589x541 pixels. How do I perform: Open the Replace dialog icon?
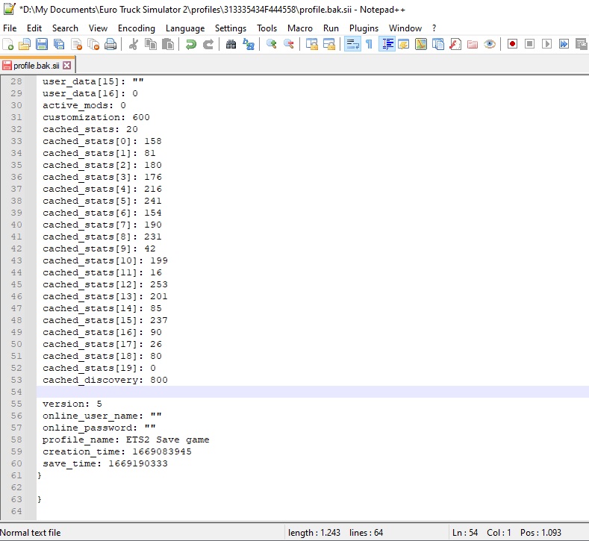coord(249,44)
